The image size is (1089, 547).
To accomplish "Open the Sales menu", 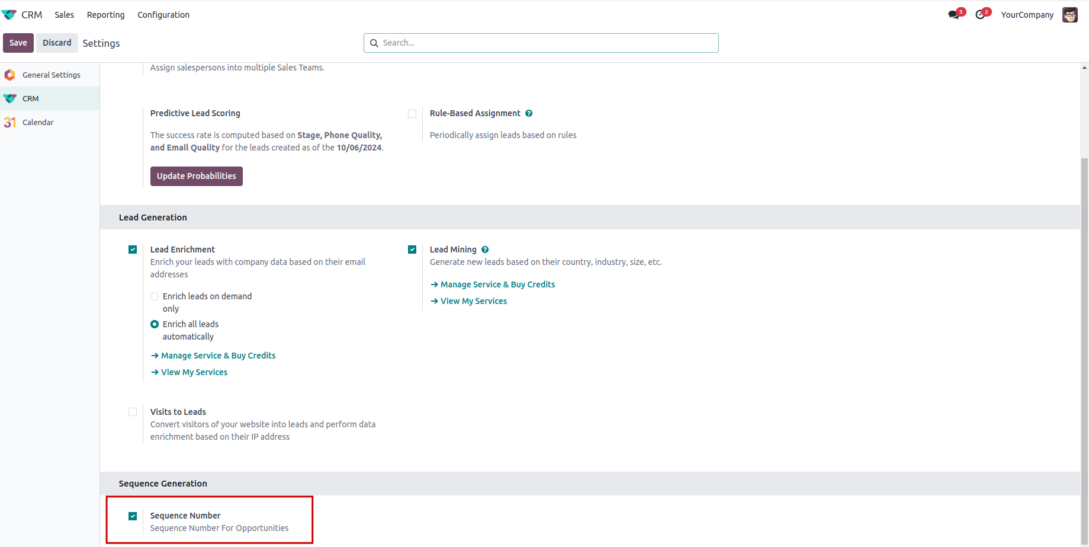I will pos(65,15).
